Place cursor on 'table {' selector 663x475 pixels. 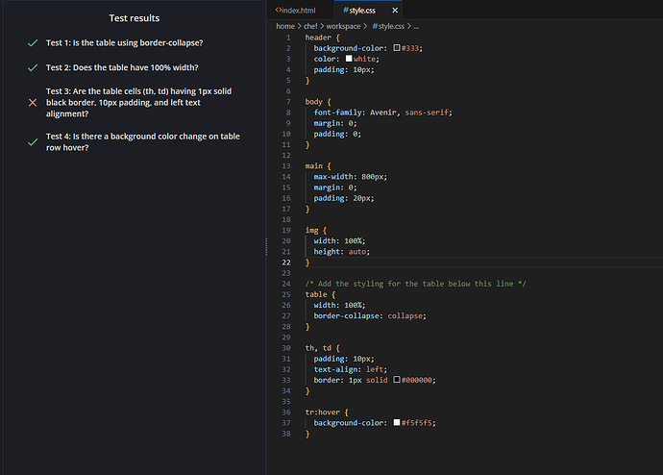320,294
